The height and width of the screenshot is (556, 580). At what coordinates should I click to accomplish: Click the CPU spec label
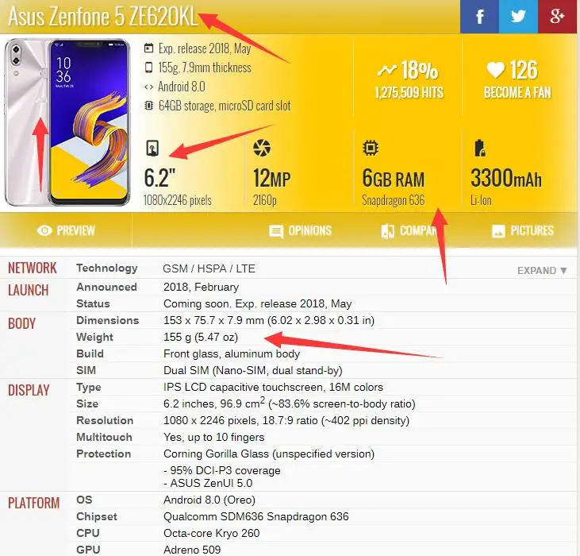[x=87, y=533]
